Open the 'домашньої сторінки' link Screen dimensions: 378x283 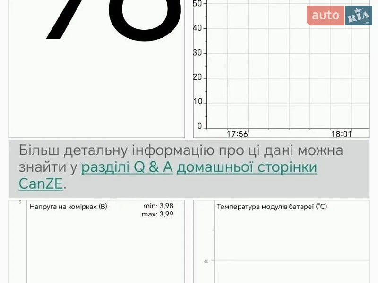247,168
